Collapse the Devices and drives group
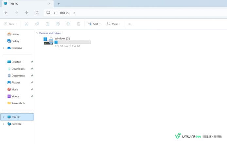The width and height of the screenshot is (227, 144). click(37, 33)
